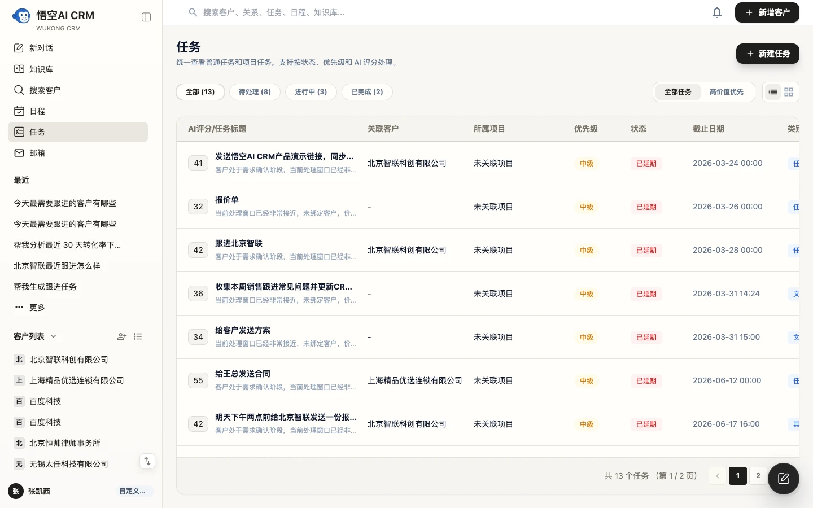Go to 日程 in the sidebar

tap(78, 111)
